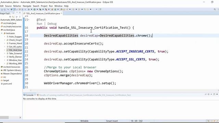Image resolution: width=219 pixels, height=123 pixels.
Task: Open the Project menu
Action: (44, 6)
